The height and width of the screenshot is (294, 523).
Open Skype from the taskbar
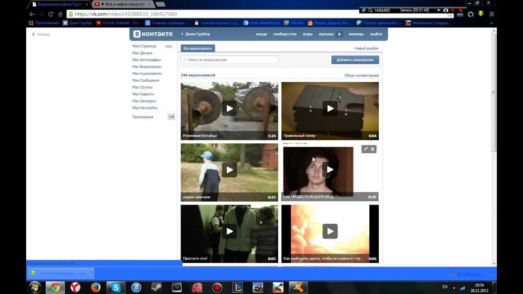click(116, 288)
